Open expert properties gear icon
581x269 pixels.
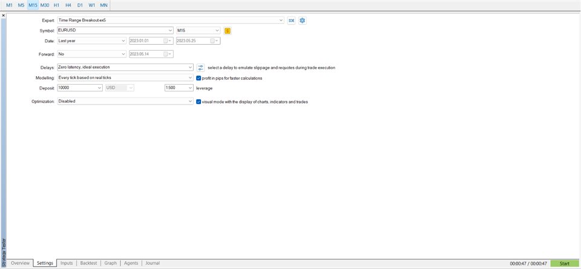click(x=303, y=21)
